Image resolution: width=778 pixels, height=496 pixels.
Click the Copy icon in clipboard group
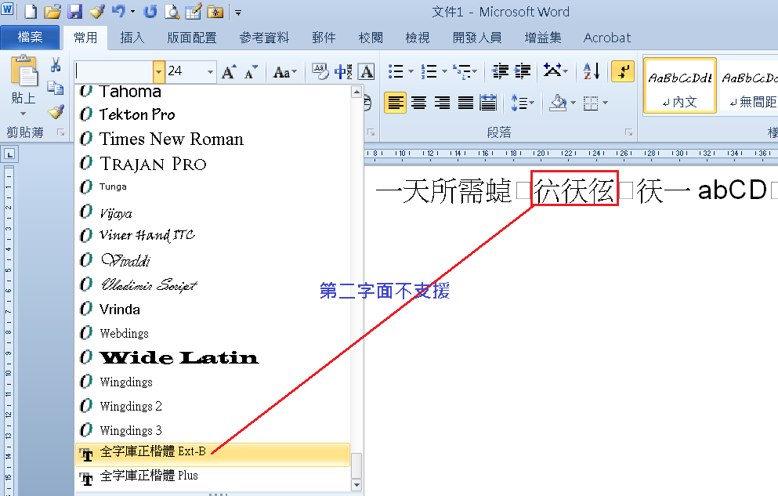tap(56, 89)
